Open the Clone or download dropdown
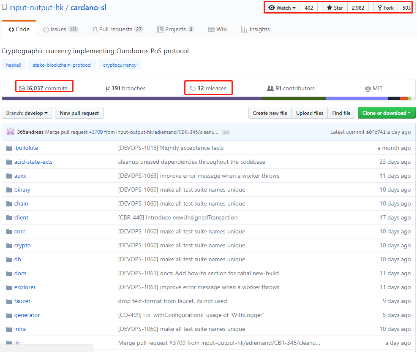The height and width of the screenshot is (352, 417). [387, 113]
